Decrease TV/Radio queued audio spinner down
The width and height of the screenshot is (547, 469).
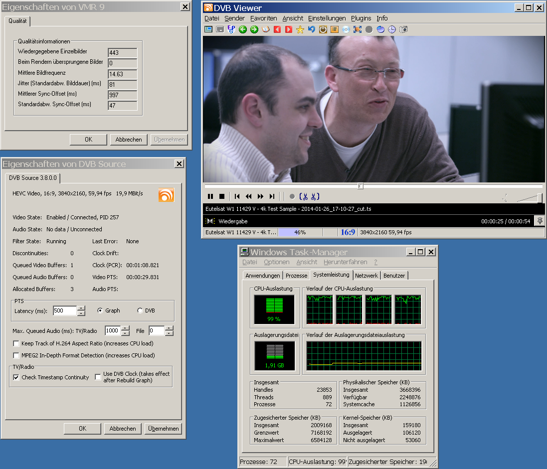[x=126, y=333]
